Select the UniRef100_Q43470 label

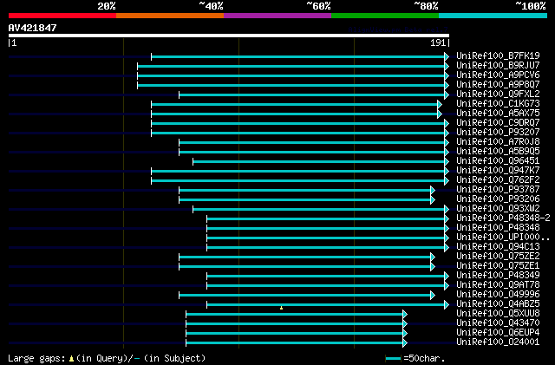(498, 323)
